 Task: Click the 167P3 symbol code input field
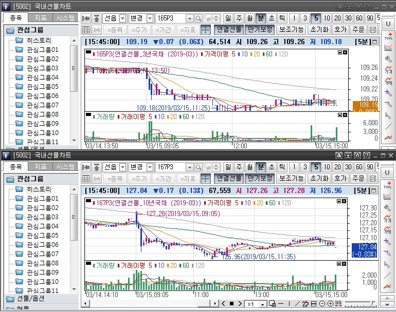click(171, 167)
